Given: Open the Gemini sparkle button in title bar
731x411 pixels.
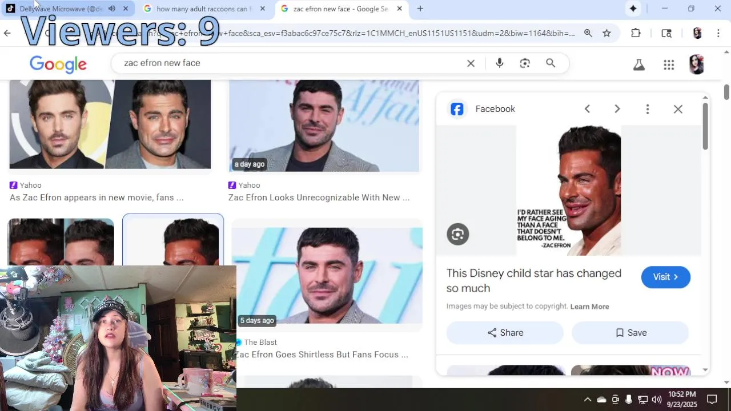Looking at the screenshot, I should 633,9.
